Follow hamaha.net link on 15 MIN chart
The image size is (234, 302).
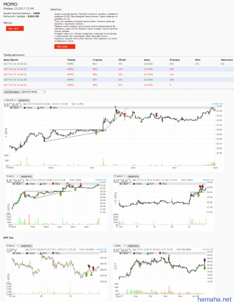click(x=208, y=180)
